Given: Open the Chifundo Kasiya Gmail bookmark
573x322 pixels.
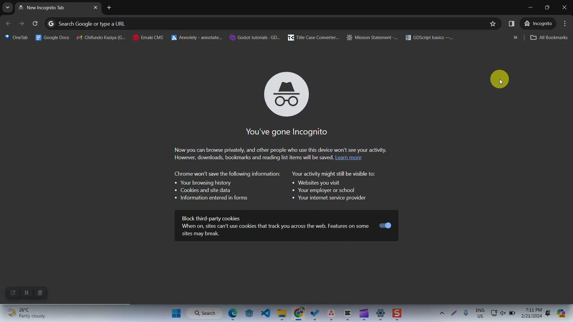Looking at the screenshot, I should (101, 38).
